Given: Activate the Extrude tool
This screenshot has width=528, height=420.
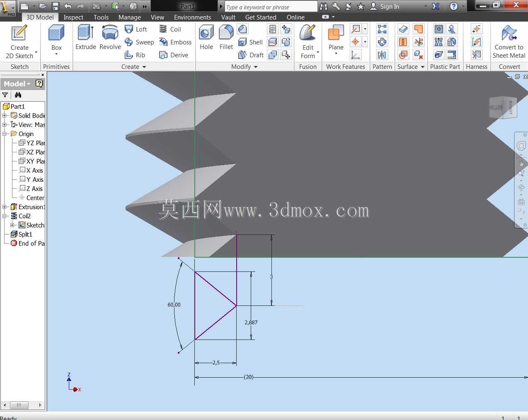Looking at the screenshot, I should pos(86,37).
